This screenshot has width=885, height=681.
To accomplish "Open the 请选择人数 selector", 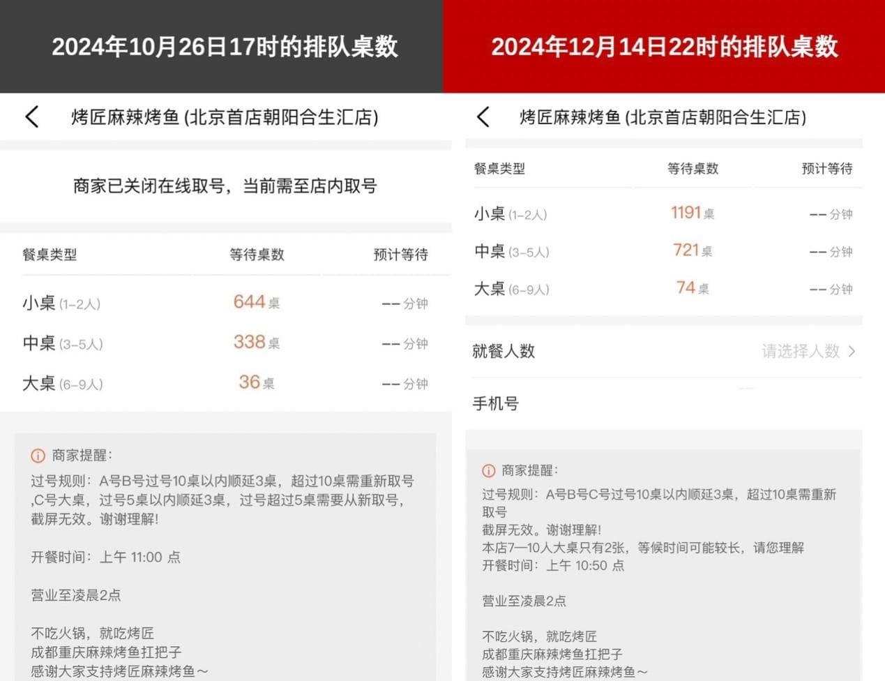I will pos(801,351).
